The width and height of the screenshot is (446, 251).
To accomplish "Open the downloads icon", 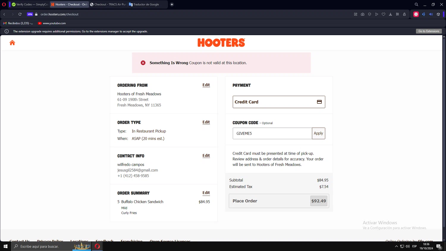I will [390, 14].
